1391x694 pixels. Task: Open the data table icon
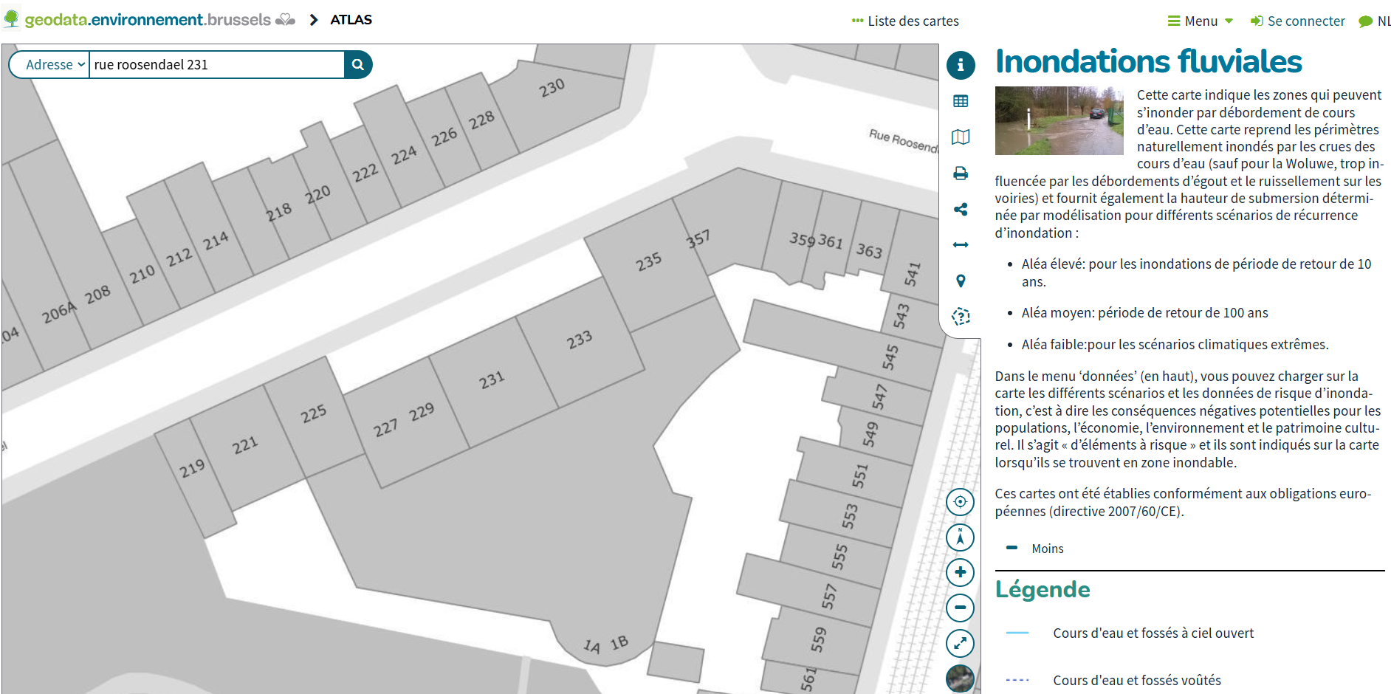pos(960,101)
